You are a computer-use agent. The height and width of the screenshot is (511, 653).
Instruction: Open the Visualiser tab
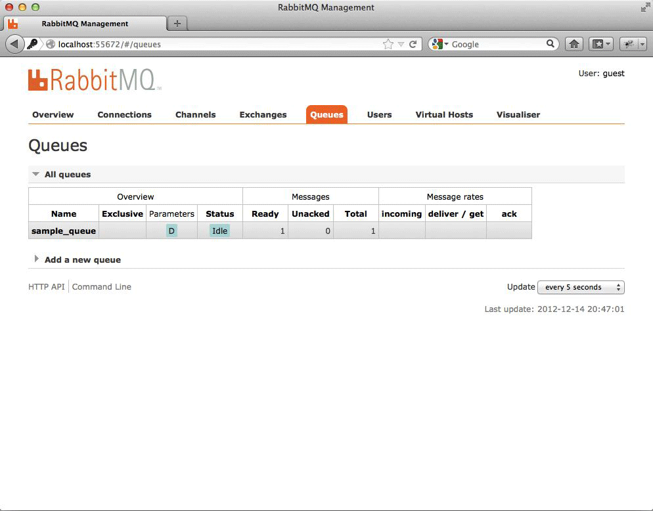pyautogui.click(x=518, y=114)
